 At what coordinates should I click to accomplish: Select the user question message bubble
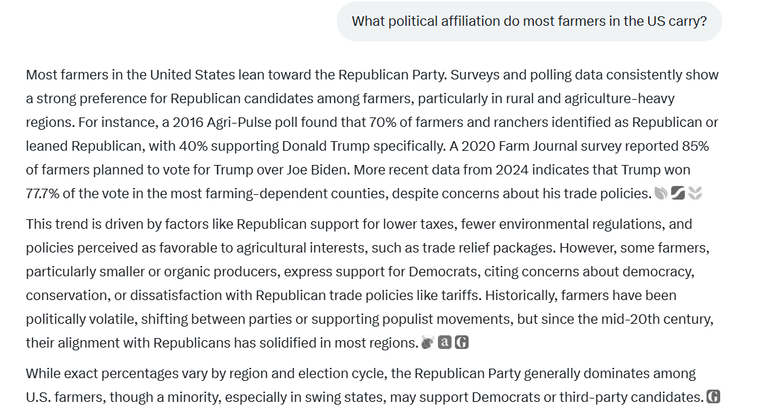click(x=529, y=21)
